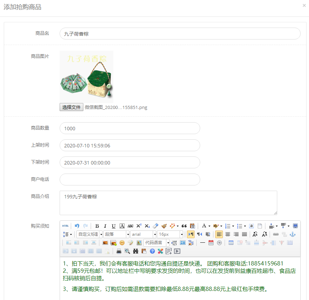Click the print icon in toolbar

coord(119,251)
